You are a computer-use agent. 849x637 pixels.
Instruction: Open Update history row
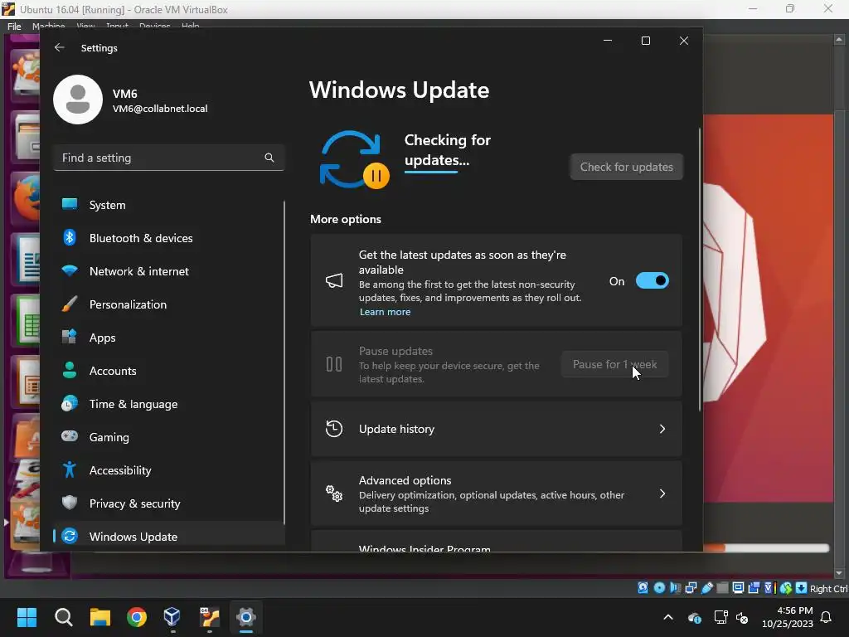(x=496, y=429)
